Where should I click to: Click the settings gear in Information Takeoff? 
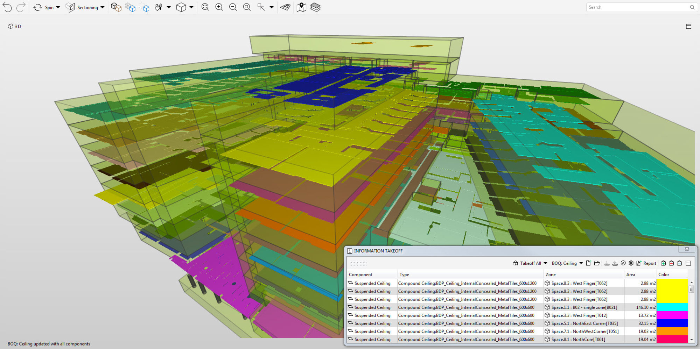point(631,263)
